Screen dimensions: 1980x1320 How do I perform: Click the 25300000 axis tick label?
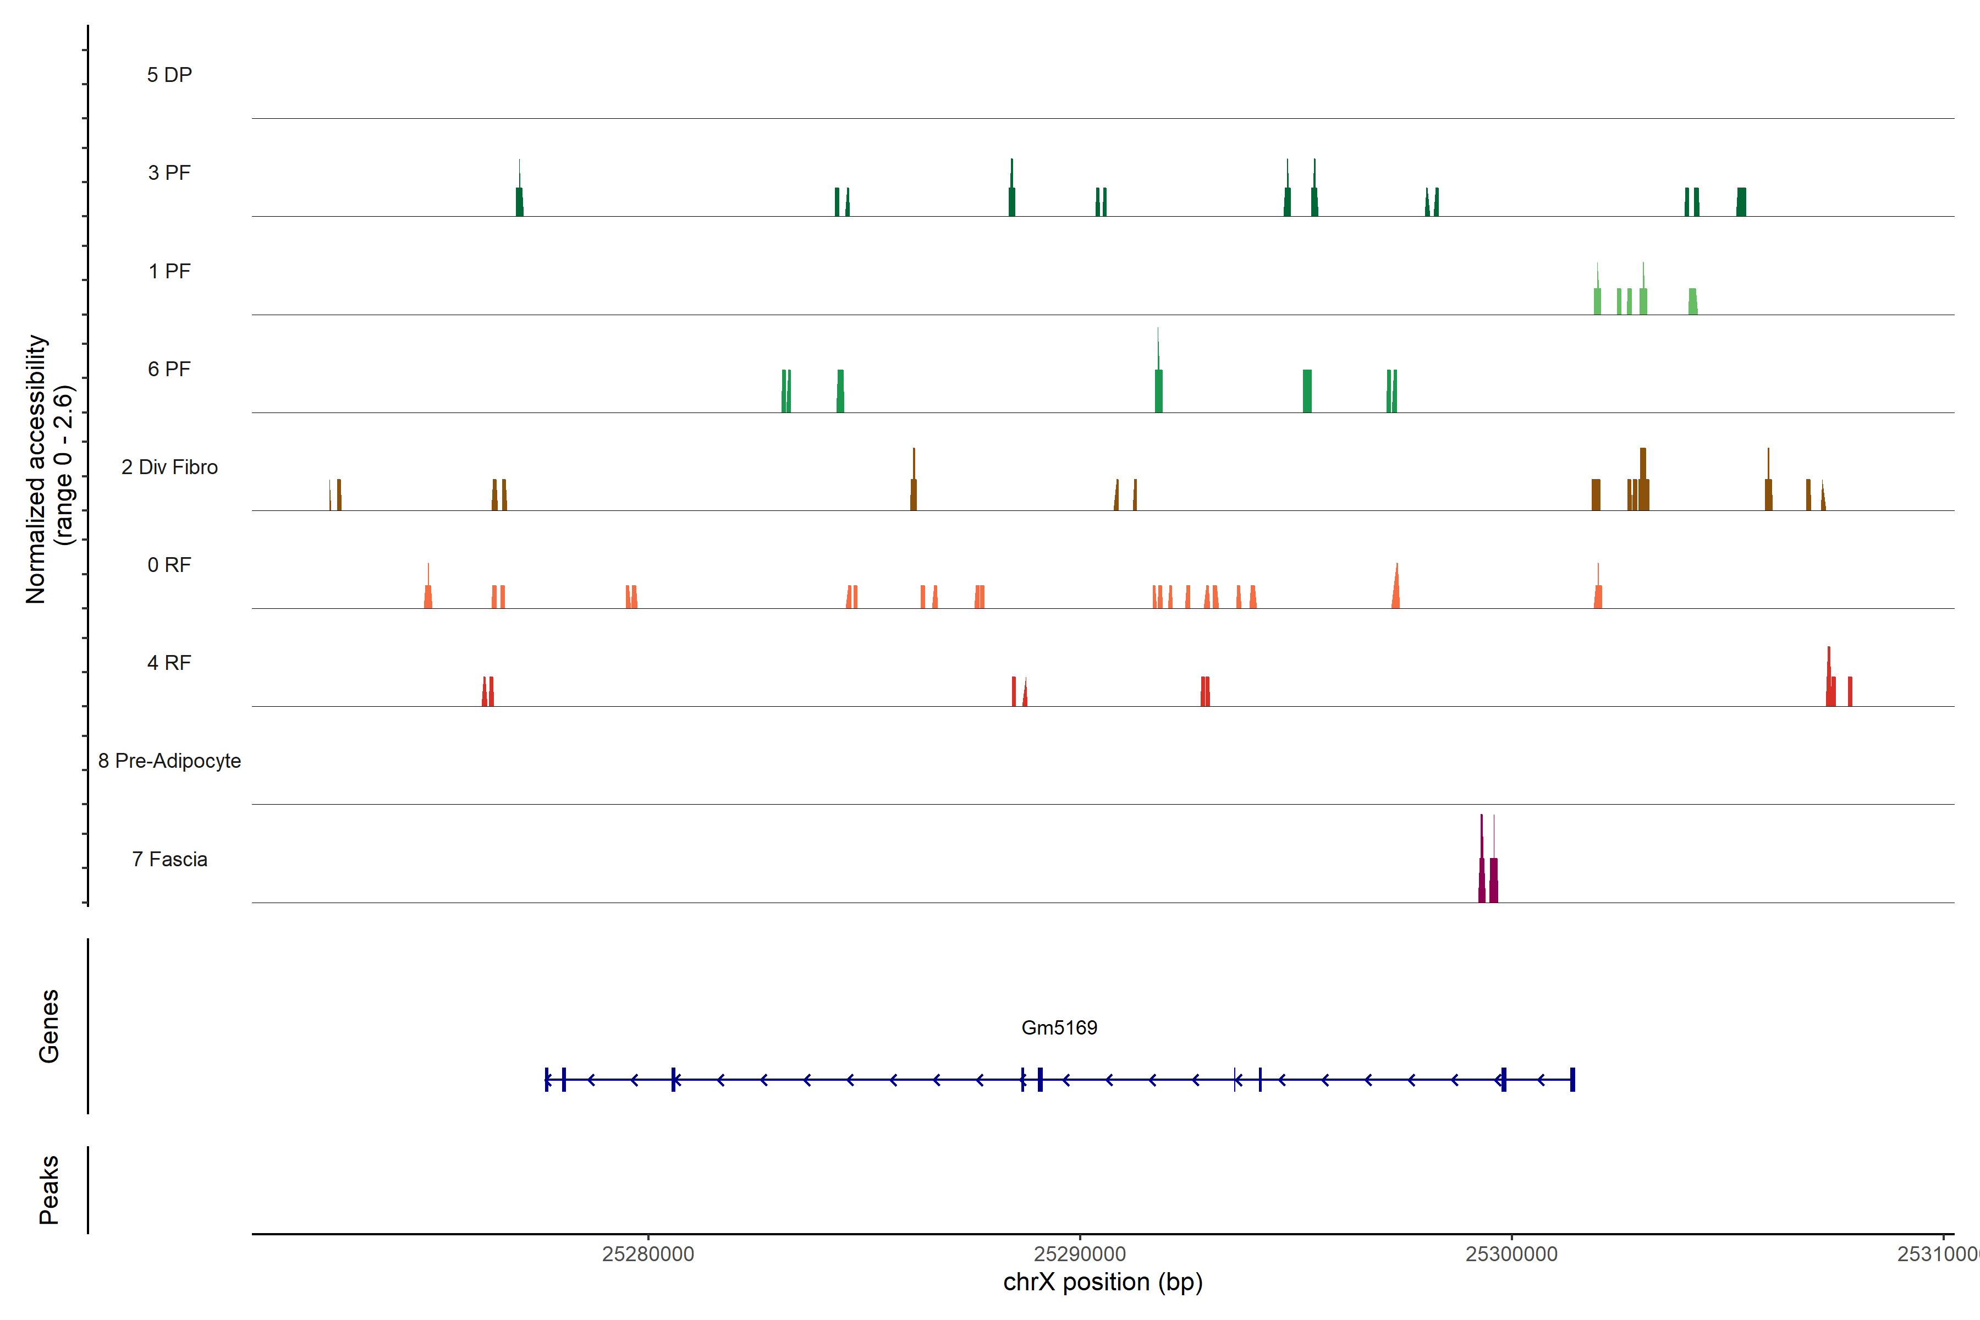pos(1511,1255)
